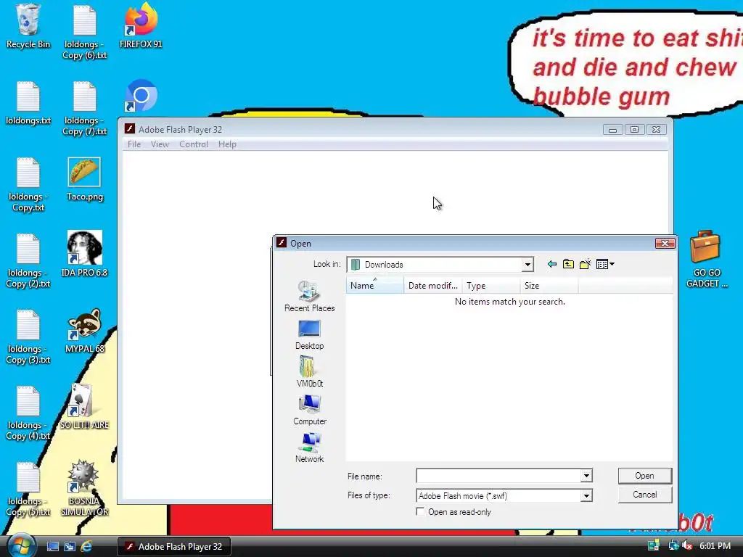Viewport: 743px width, 557px height.
Task: Select Computer in places bar
Action: [309, 410]
